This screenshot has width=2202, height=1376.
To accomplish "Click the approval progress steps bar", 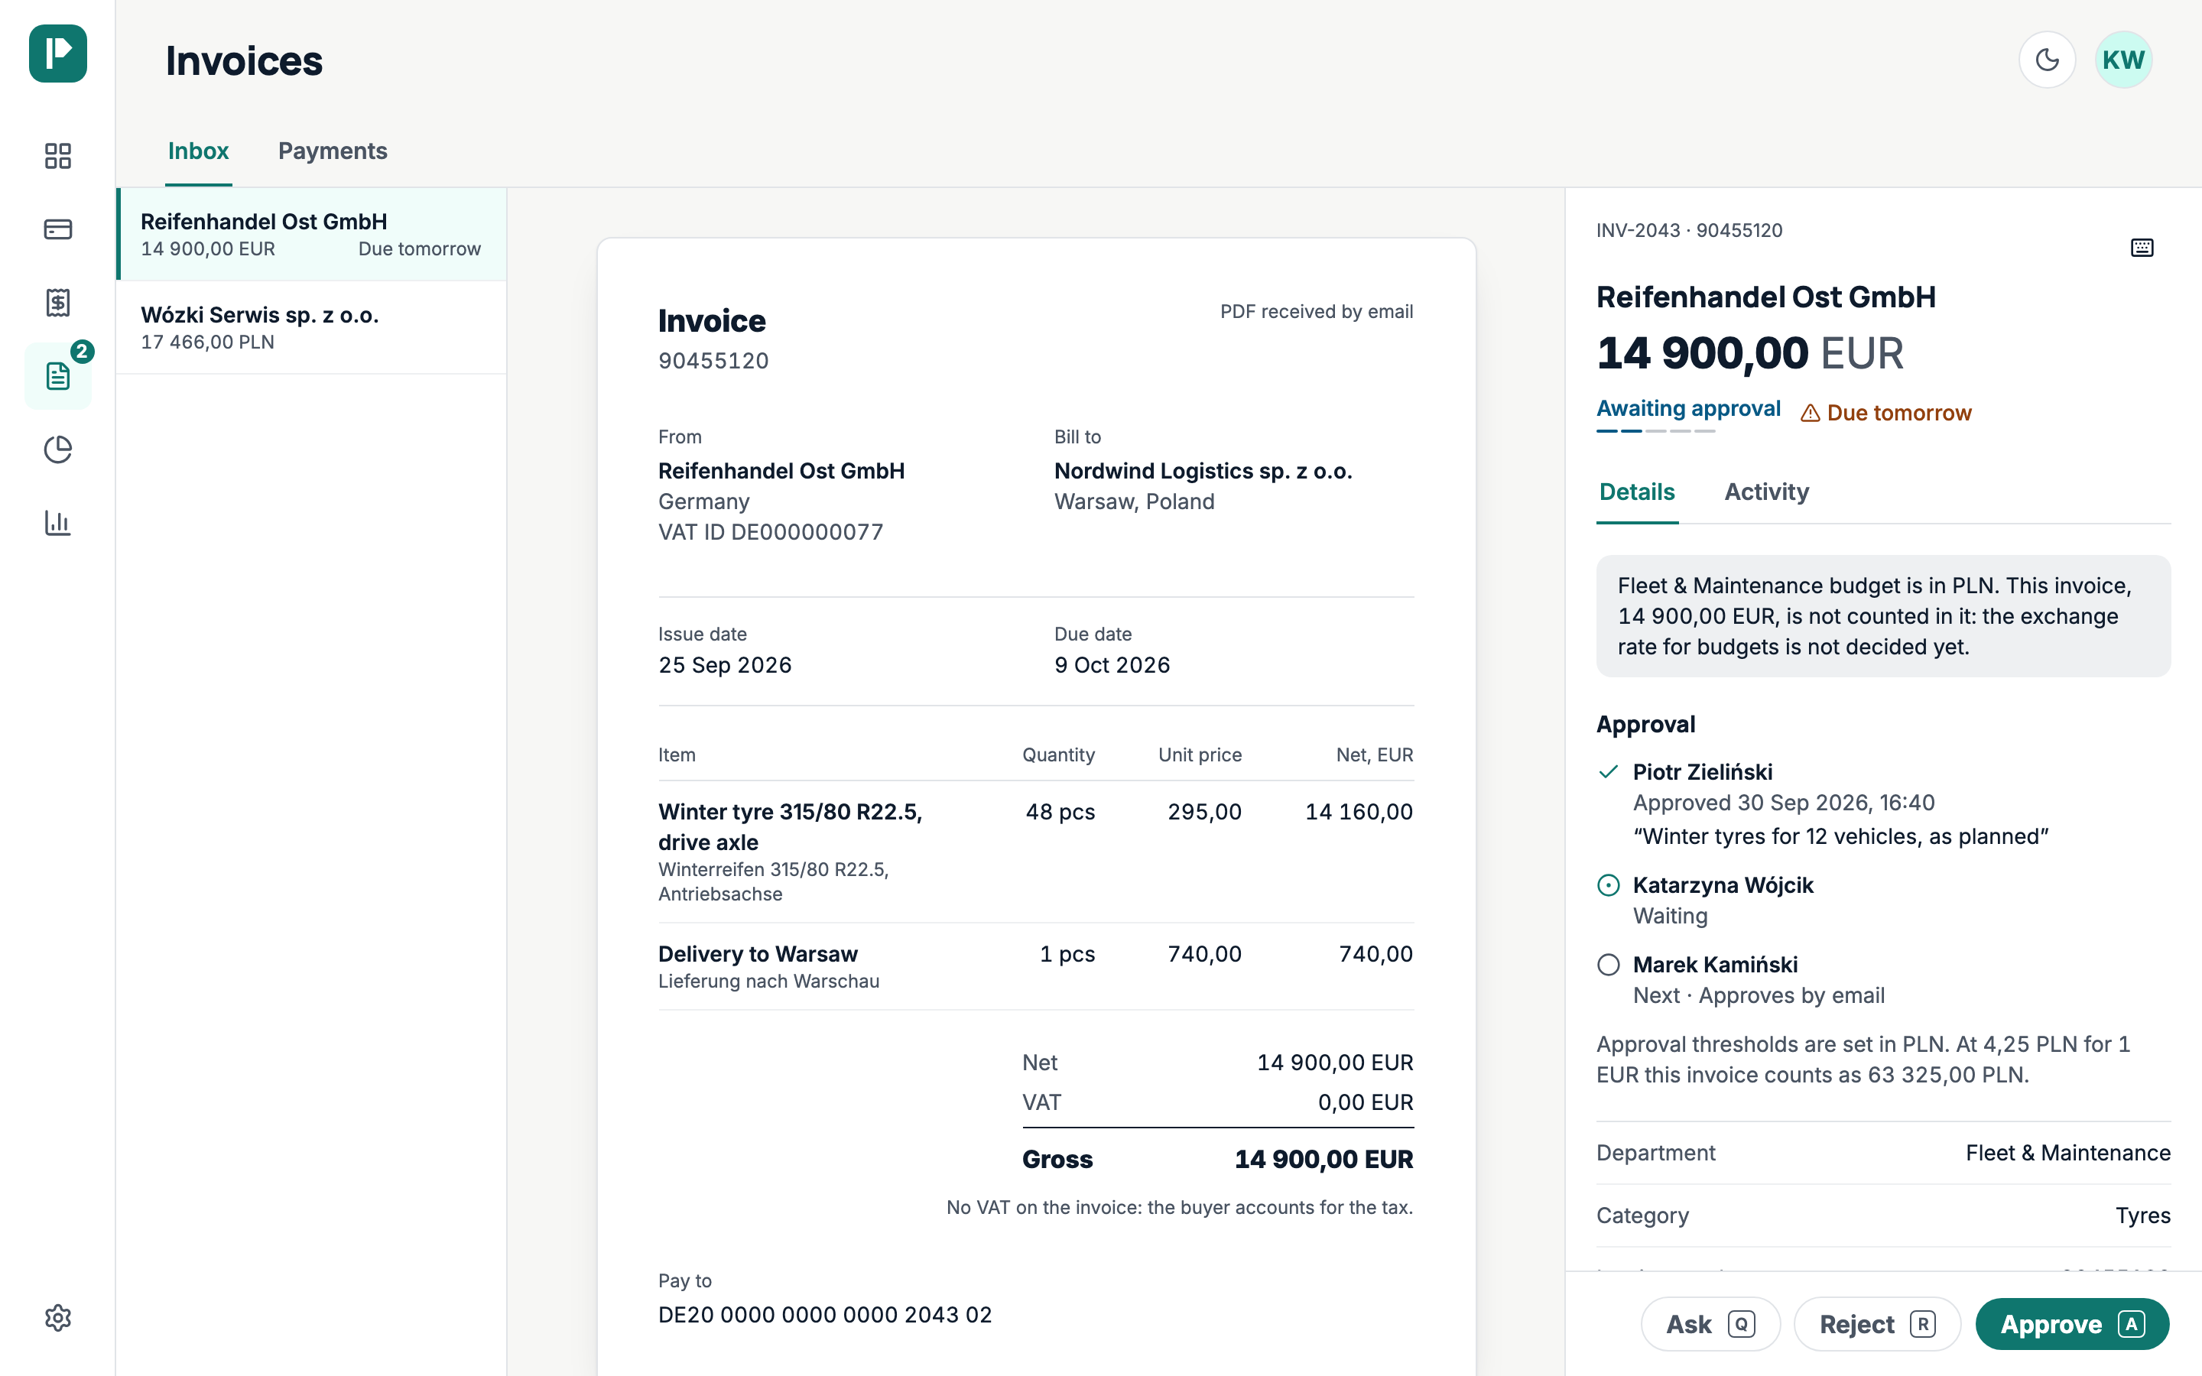I will (1656, 430).
